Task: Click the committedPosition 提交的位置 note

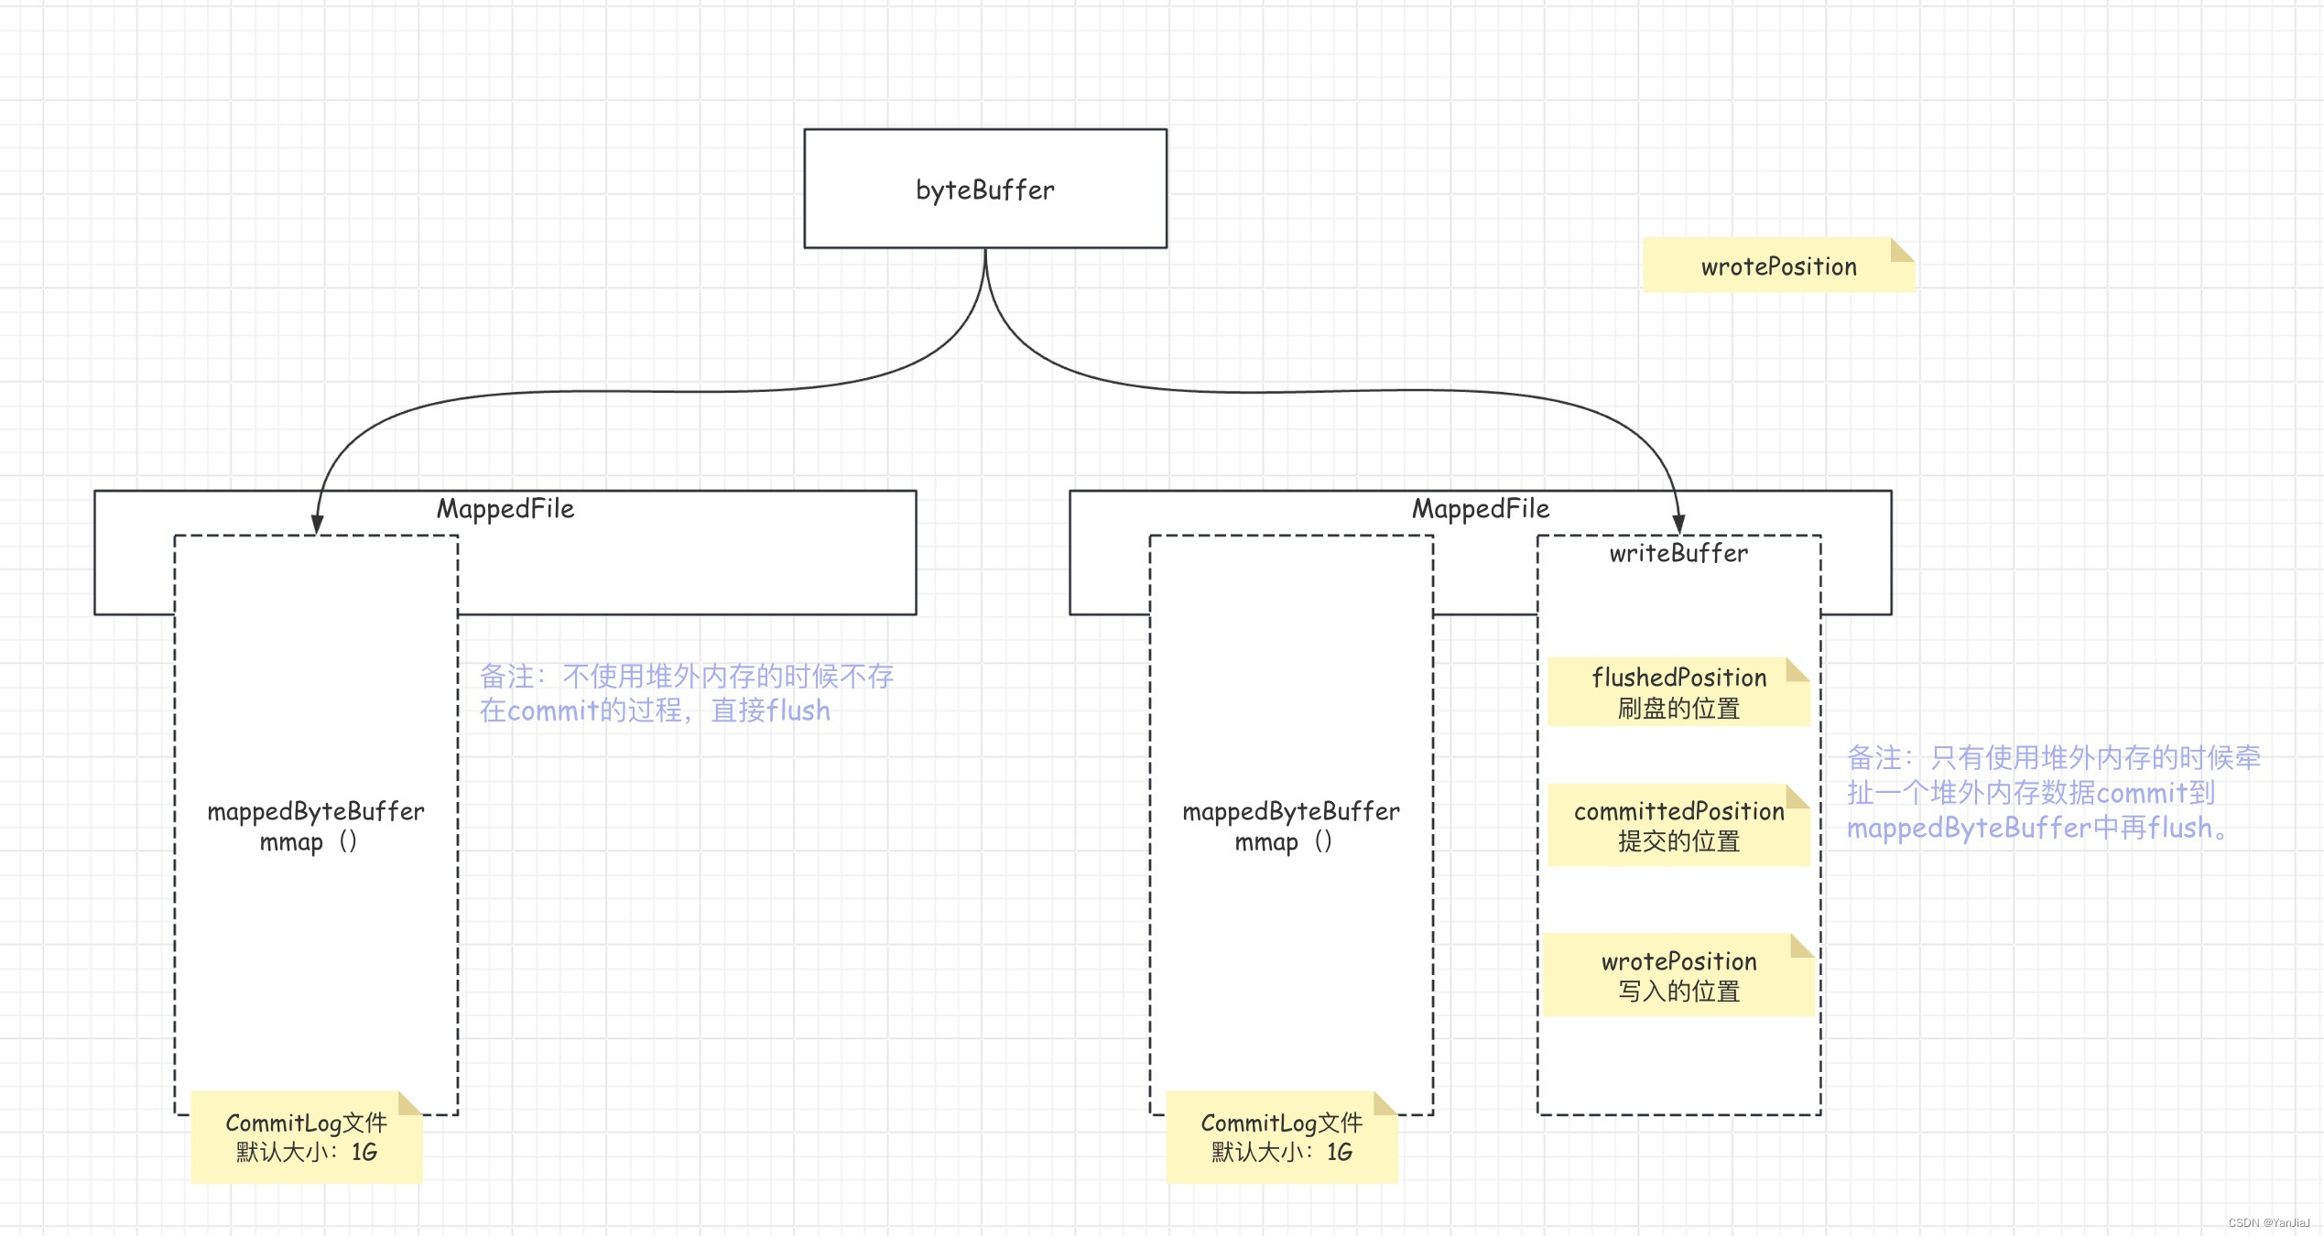Action: click(x=1678, y=825)
